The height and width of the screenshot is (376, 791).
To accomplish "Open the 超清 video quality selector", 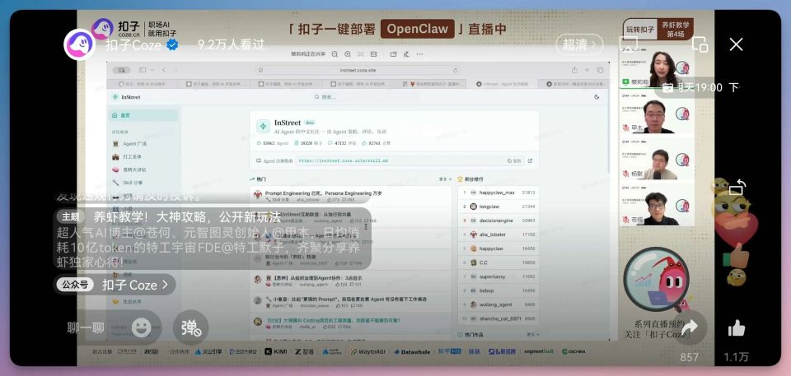I will 579,45.
